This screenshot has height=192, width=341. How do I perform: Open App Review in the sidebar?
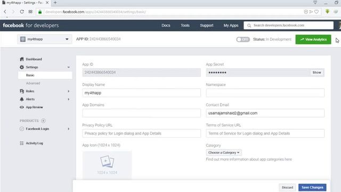(34, 107)
